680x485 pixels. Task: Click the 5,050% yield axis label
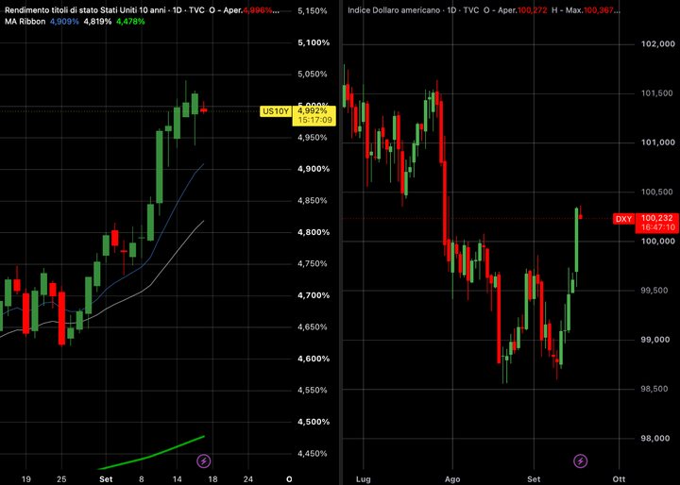(313, 75)
